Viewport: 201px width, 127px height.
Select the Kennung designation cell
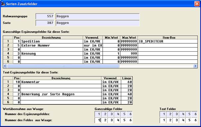[x=51, y=54]
